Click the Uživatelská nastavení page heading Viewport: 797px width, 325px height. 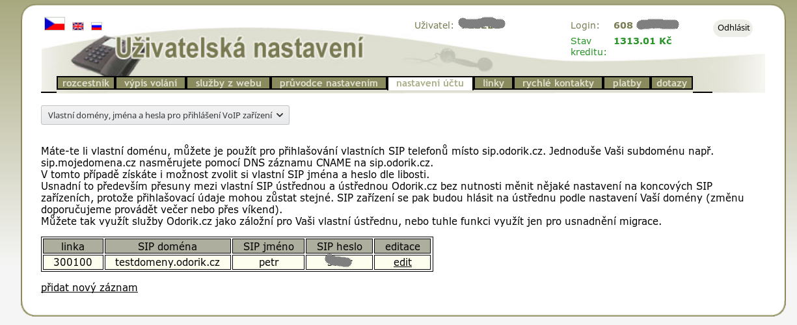(240, 48)
